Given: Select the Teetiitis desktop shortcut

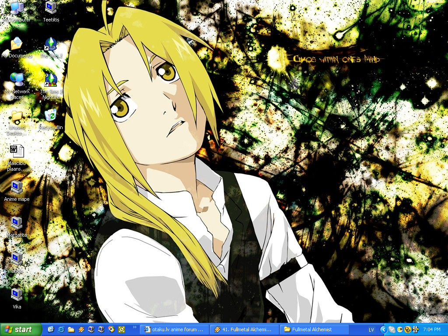Looking at the screenshot, I should [51, 11].
